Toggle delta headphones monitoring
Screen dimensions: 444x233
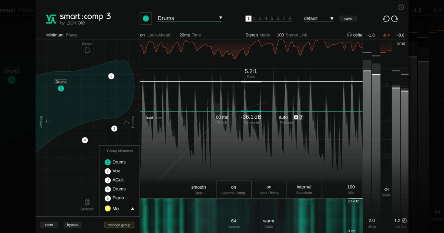[349, 35]
